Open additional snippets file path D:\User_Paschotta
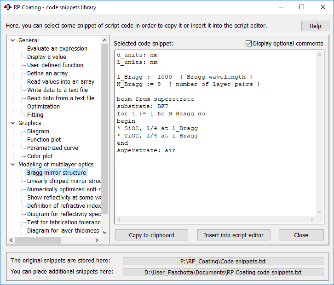The image size is (334, 285). (x=223, y=272)
